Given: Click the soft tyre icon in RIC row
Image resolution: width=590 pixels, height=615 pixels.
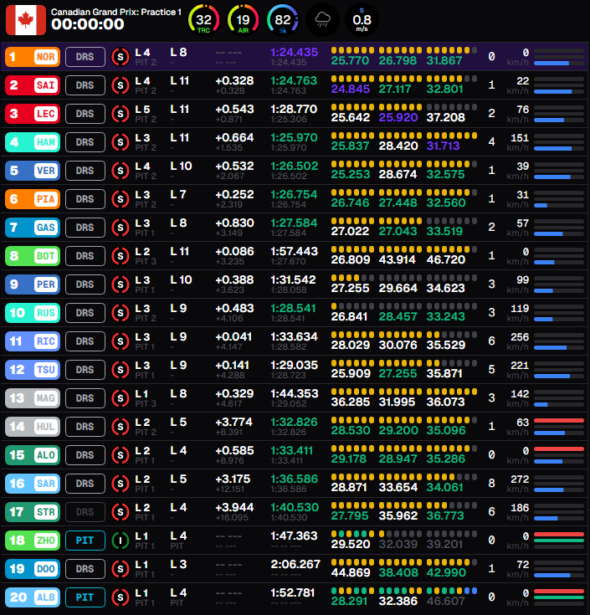Looking at the screenshot, I should (x=121, y=341).
